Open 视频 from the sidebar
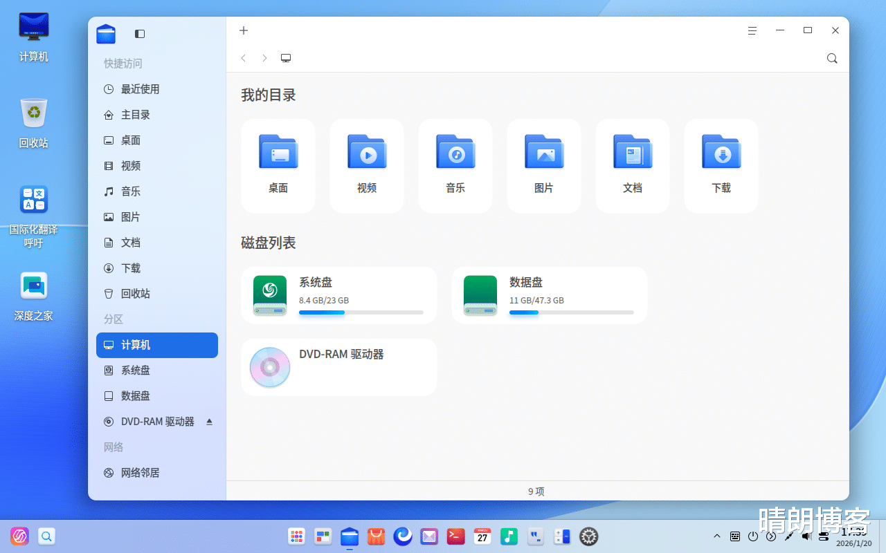This screenshot has width=886, height=553. tap(157, 166)
